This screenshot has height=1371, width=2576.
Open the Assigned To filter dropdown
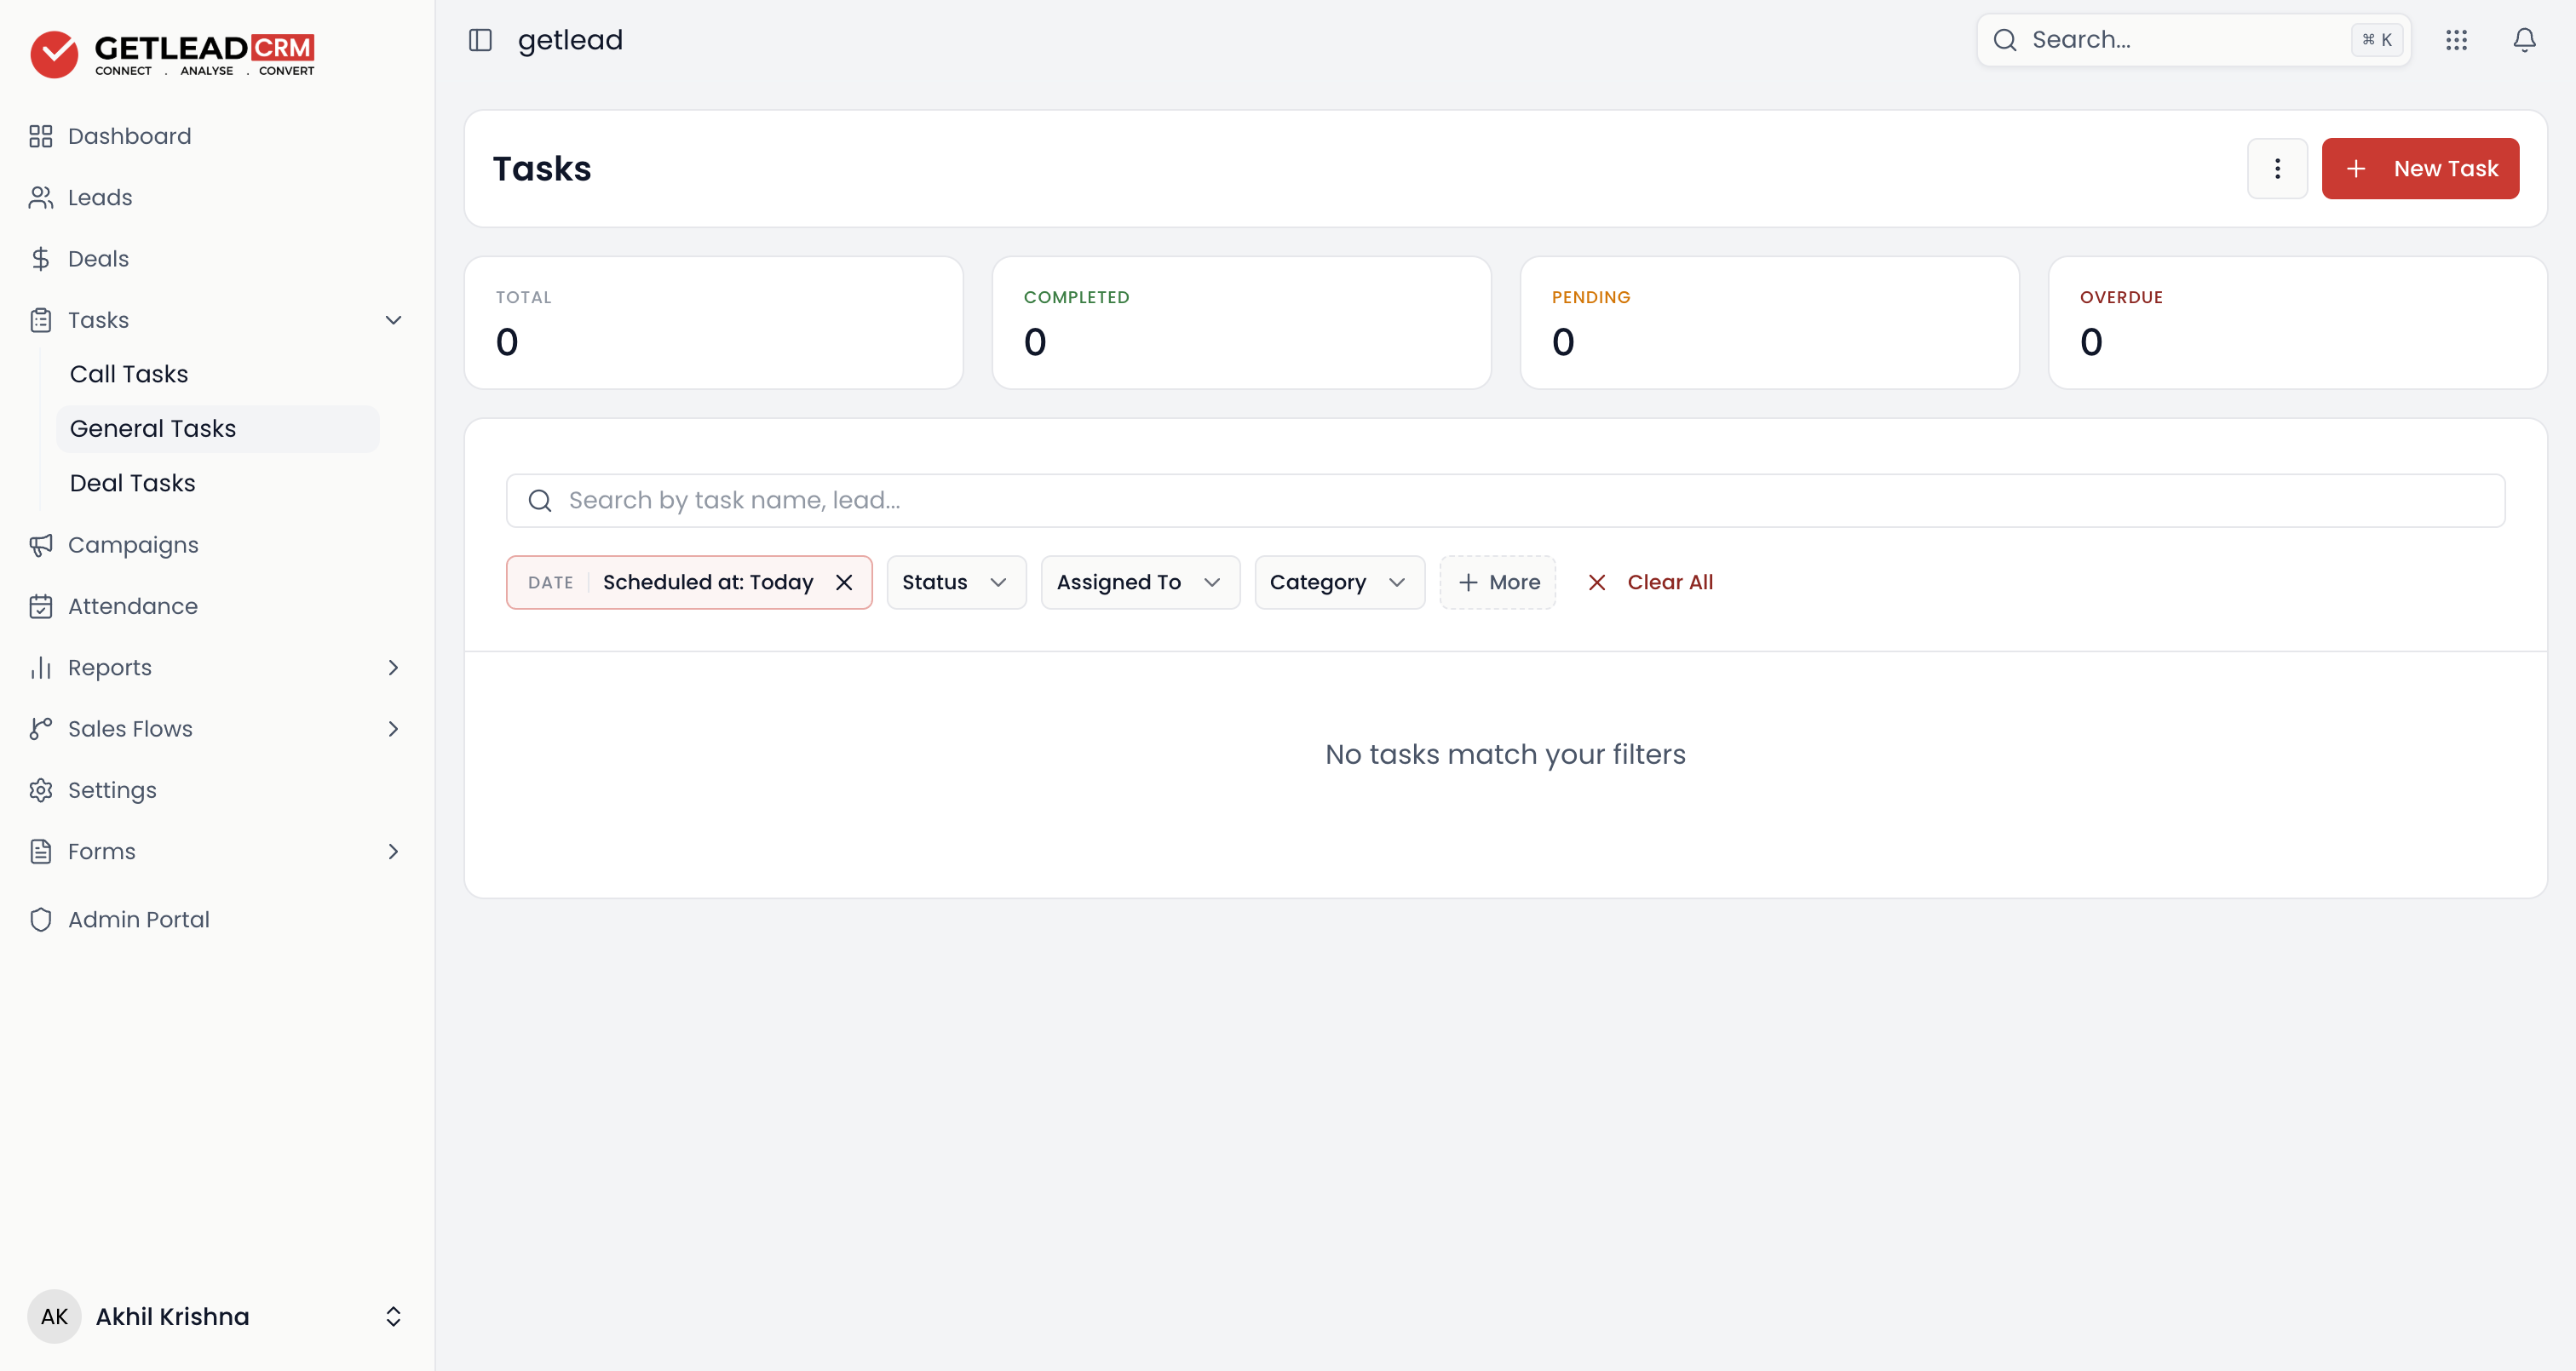pyautogui.click(x=1140, y=582)
